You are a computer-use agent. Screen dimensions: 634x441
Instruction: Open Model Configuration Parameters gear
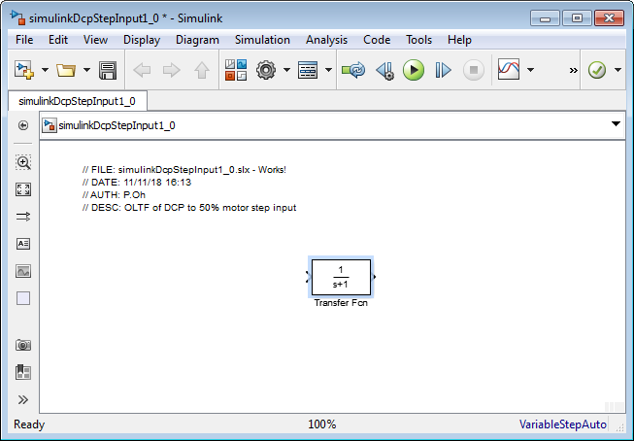[x=266, y=70]
